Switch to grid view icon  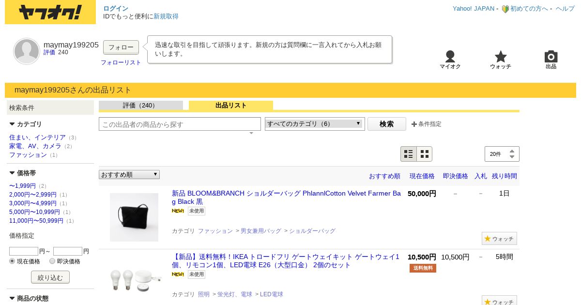[425, 154]
